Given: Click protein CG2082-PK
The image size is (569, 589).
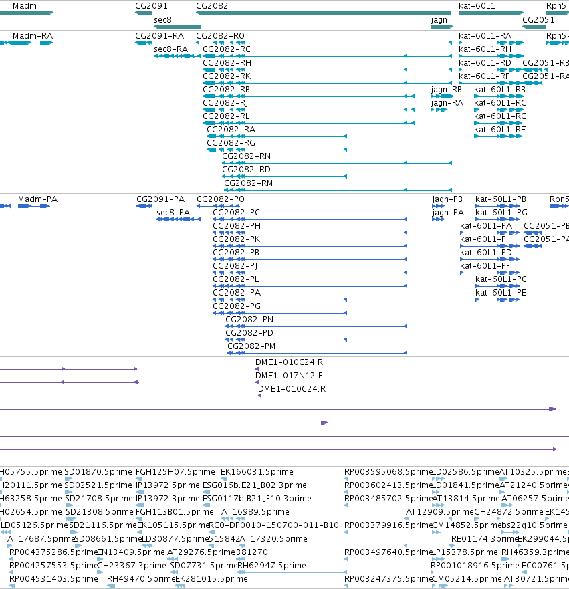Looking at the screenshot, I should tap(237, 239).
